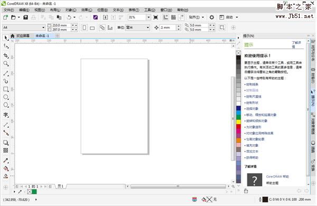Screen dimensions: 317x206
Task: Pick the green swatch in document palette
Action: (34, 192)
